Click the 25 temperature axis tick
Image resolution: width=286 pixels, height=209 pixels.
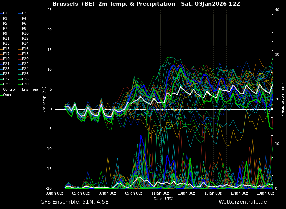(x=49, y=10)
